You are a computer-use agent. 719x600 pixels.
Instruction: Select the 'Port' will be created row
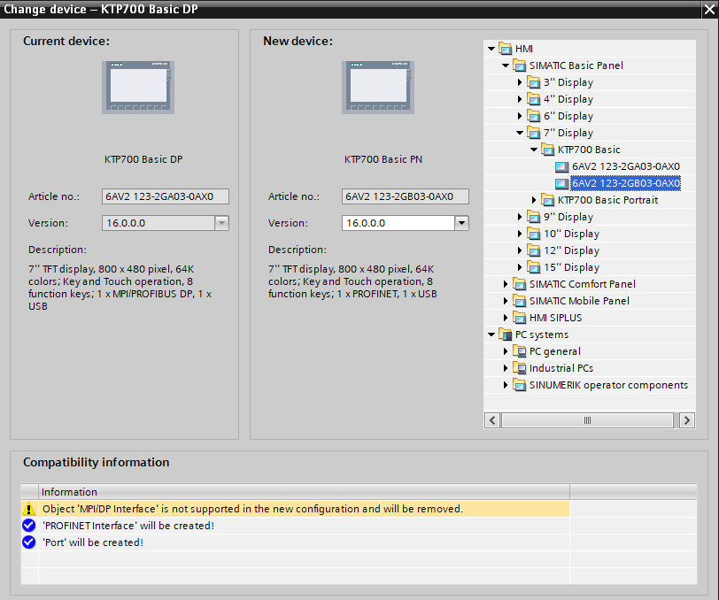tap(93, 542)
